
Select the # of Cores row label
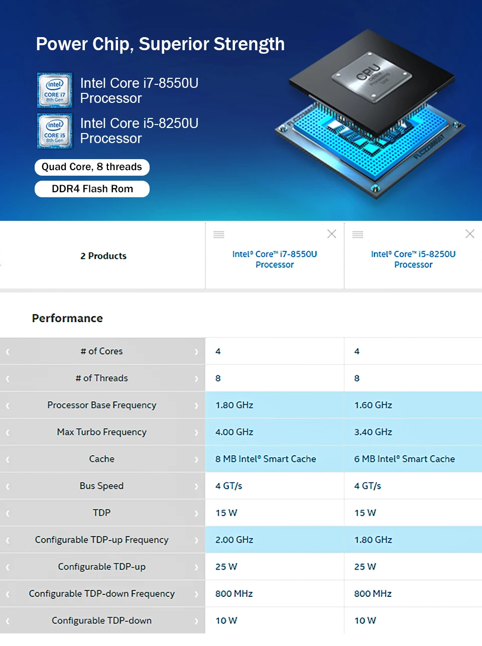click(x=101, y=351)
